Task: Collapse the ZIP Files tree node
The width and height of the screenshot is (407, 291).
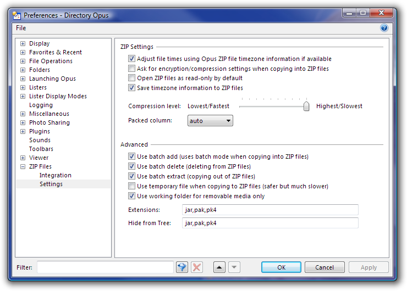Action: click(x=23, y=167)
